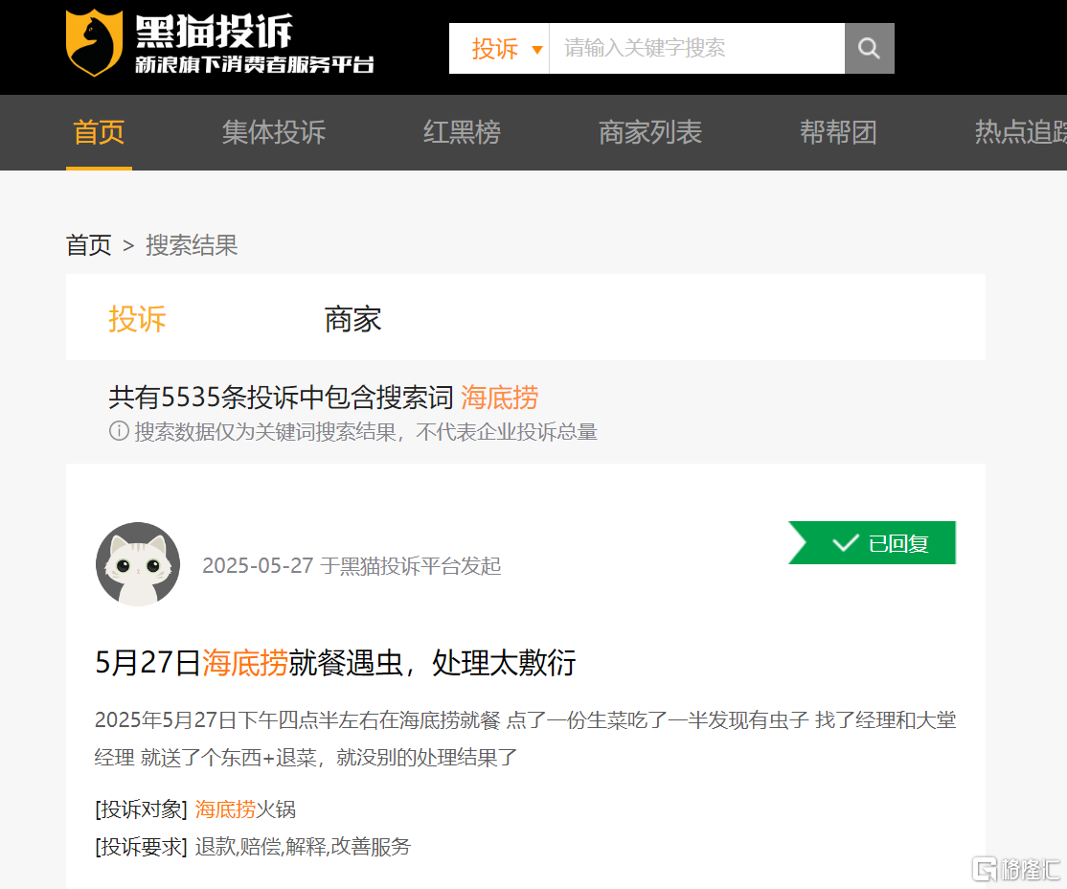Screen dimensions: 1067x889
Task: Click the magnifier search button
Action: pos(869,48)
